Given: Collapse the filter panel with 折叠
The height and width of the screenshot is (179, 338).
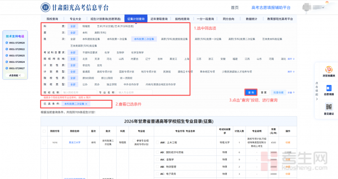Looking at the screenshot, I should [291, 92].
